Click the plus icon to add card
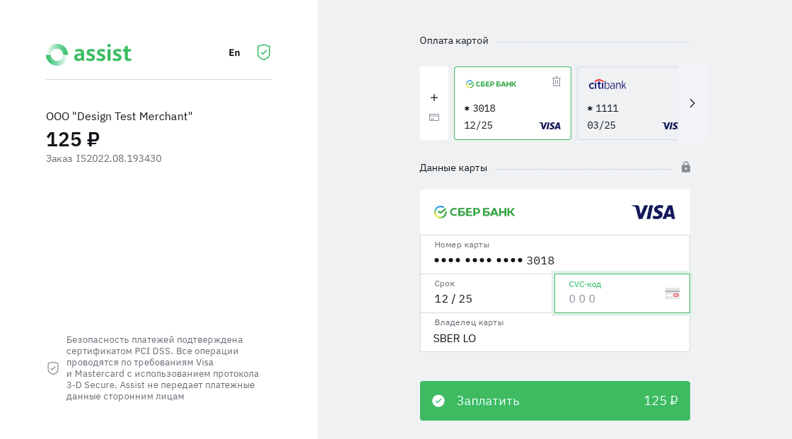This screenshot has height=439, width=792. point(434,98)
